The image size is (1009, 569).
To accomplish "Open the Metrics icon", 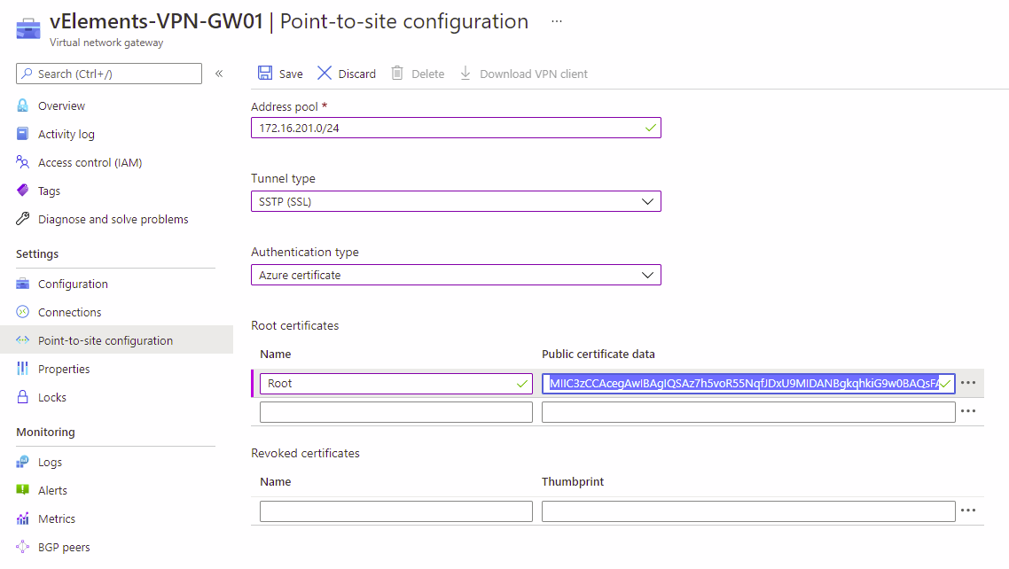I will (x=22, y=518).
